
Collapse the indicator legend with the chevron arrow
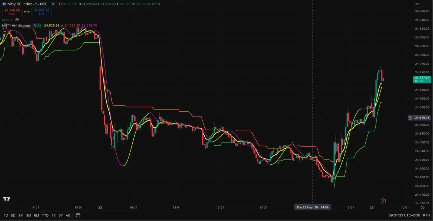[x=5, y=32]
